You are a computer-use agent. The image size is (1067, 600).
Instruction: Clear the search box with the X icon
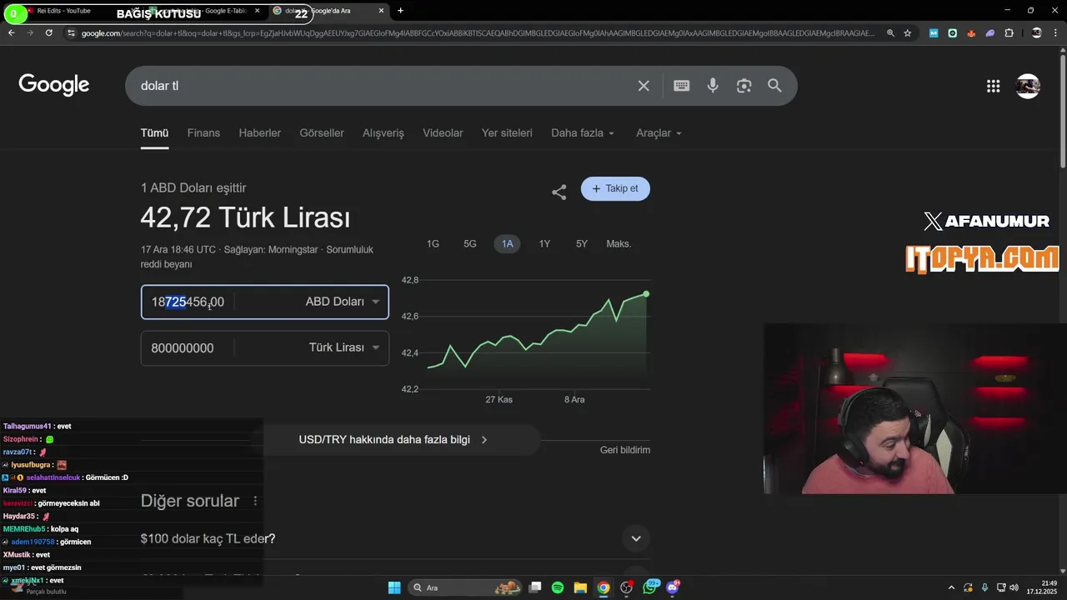(644, 86)
